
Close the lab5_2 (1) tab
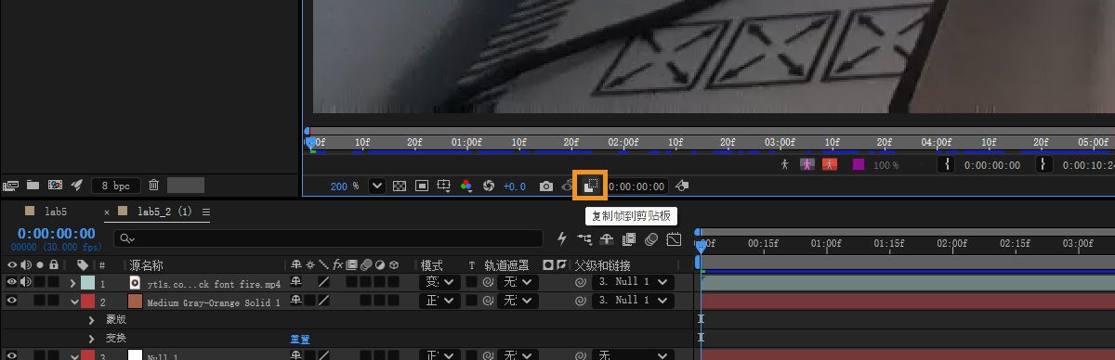pyautogui.click(x=107, y=212)
